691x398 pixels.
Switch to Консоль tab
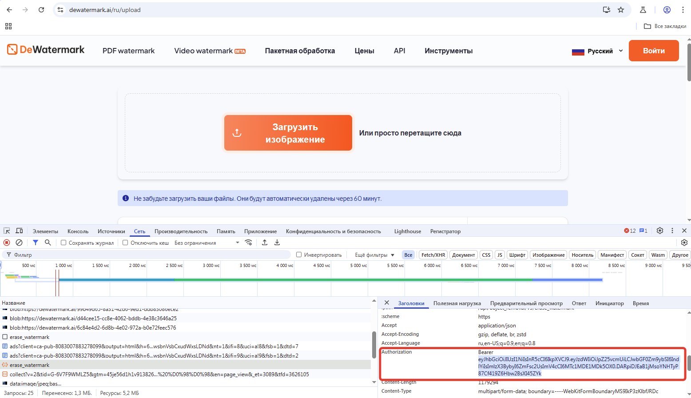click(x=78, y=231)
